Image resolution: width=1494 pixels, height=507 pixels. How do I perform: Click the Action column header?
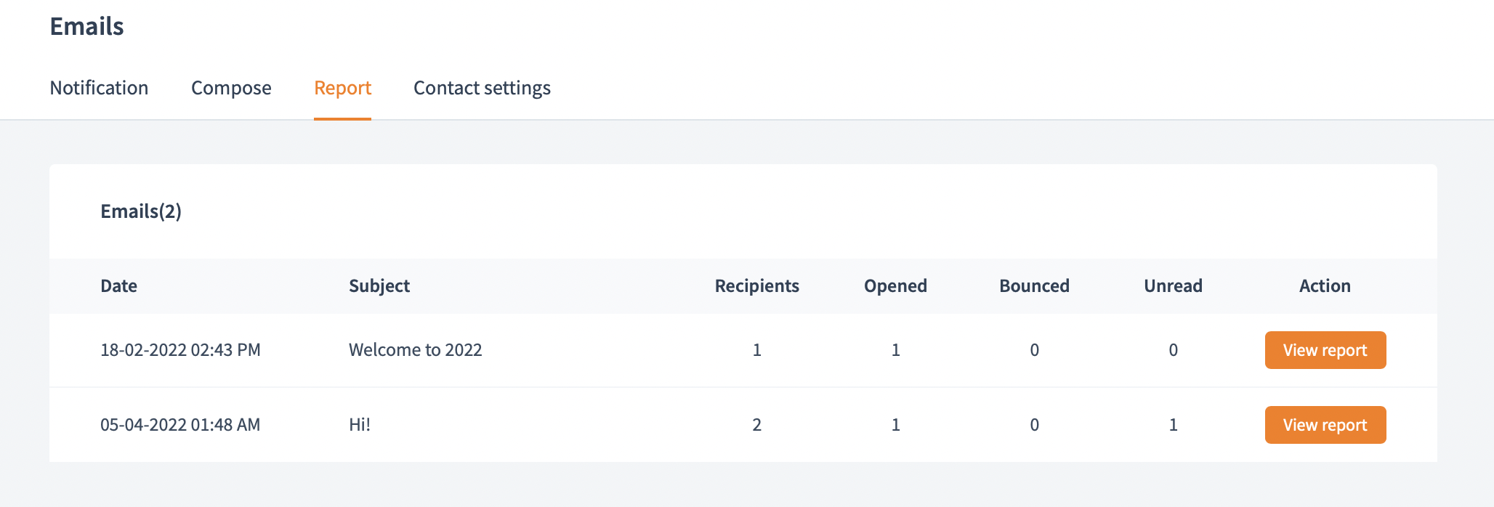[1325, 286]
